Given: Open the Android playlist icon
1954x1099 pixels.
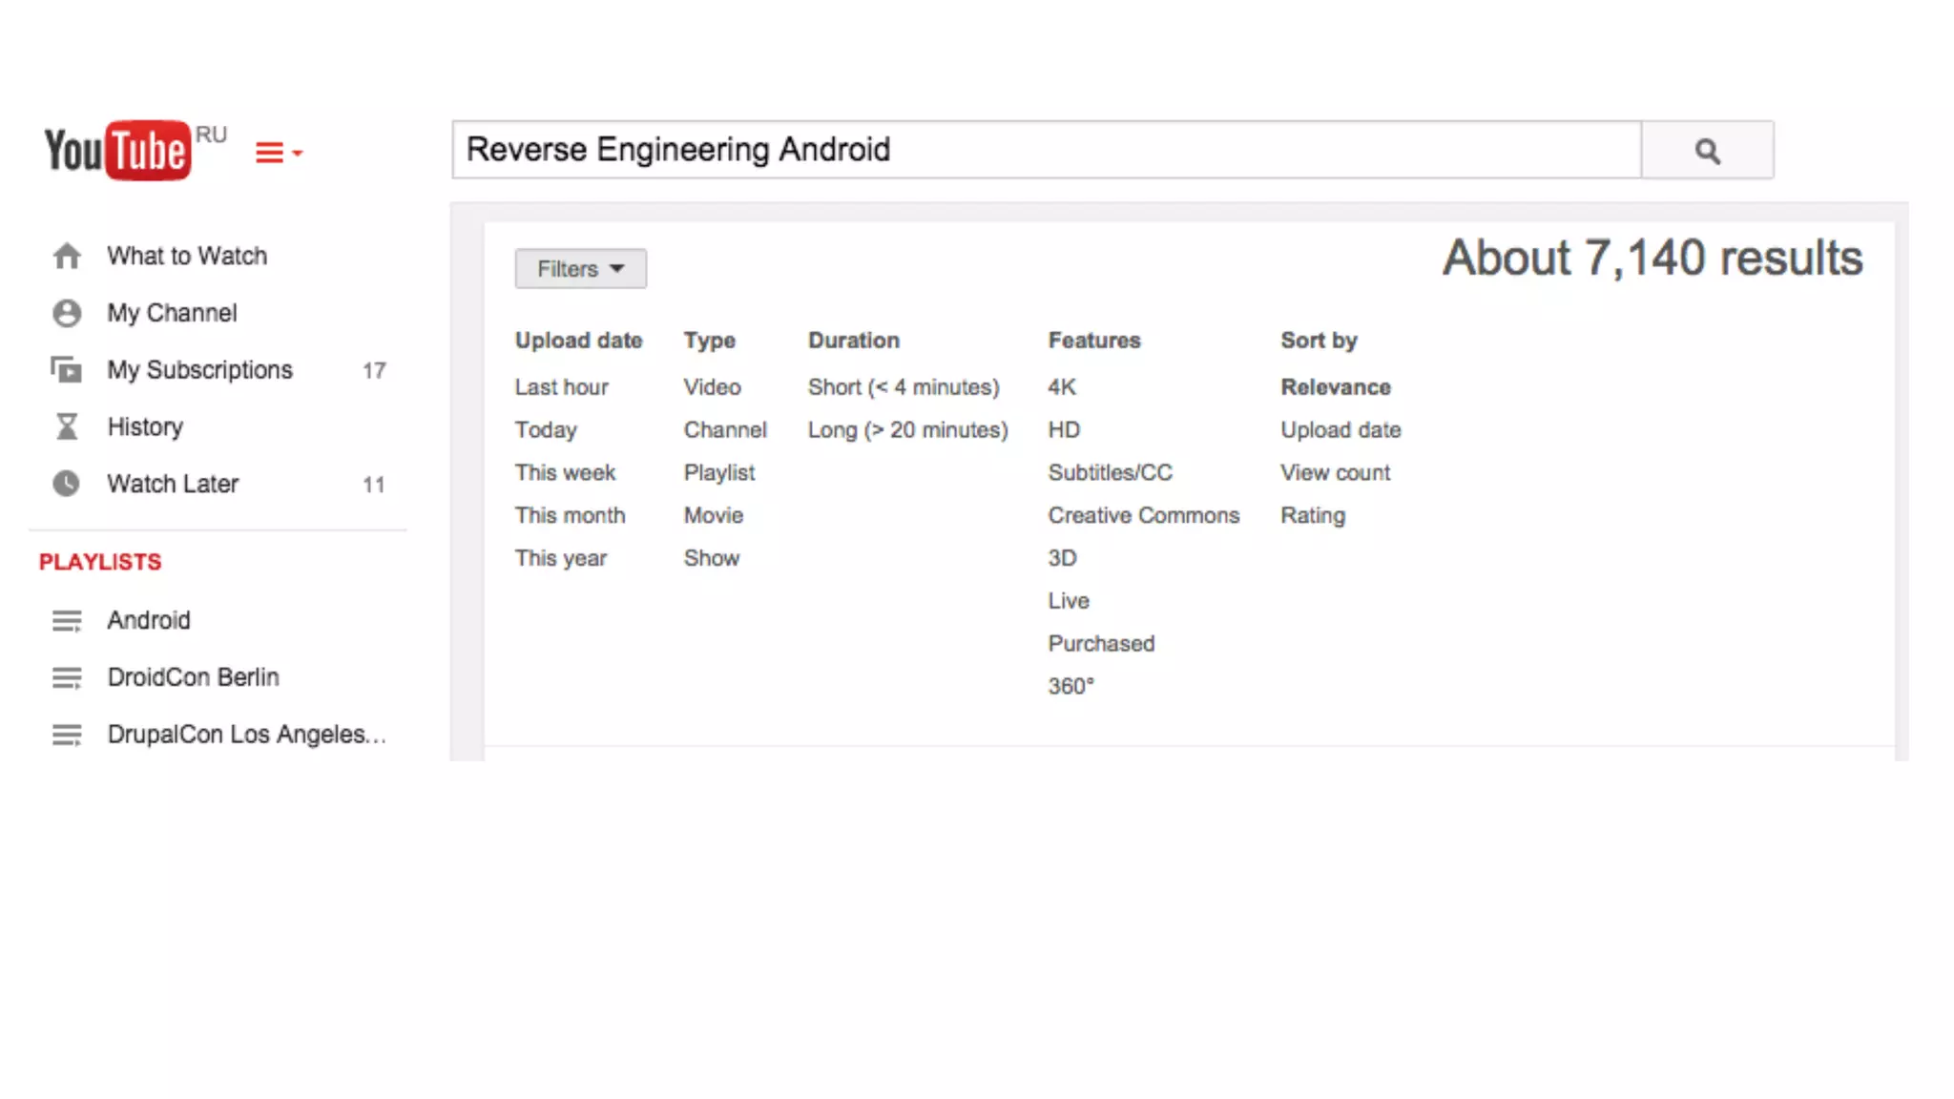Looking at the screenshot, I should click(x=67, y=621).
